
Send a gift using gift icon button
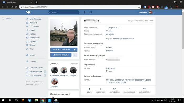pyautogui.click(x=75, y=50)
